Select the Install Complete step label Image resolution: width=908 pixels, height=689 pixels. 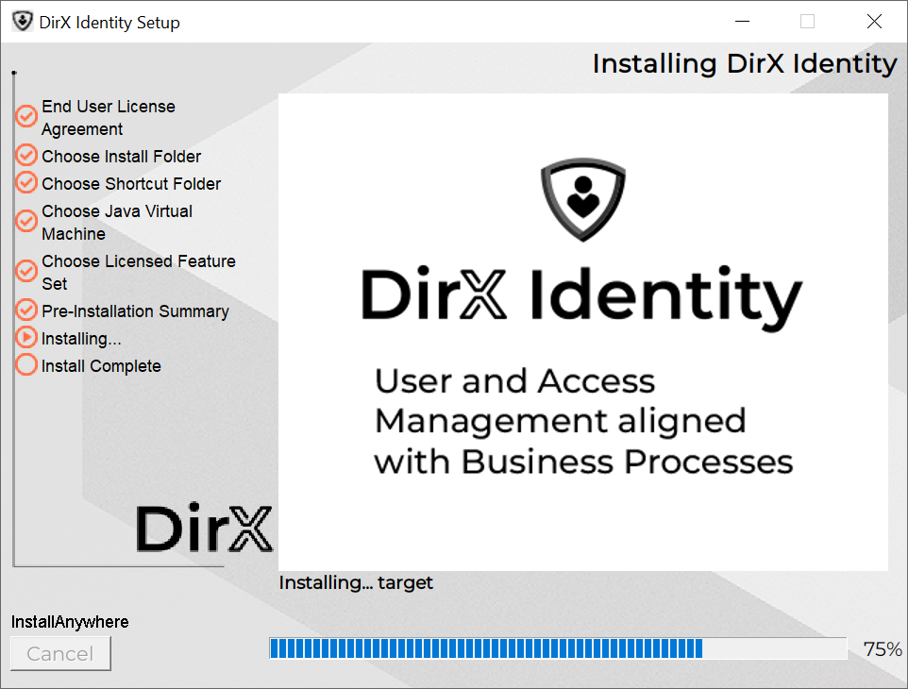[101, 366]
